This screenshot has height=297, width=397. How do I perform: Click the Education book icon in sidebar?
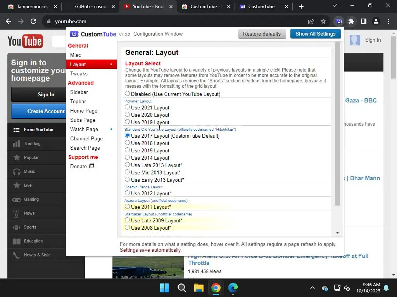tap(17, 241)
